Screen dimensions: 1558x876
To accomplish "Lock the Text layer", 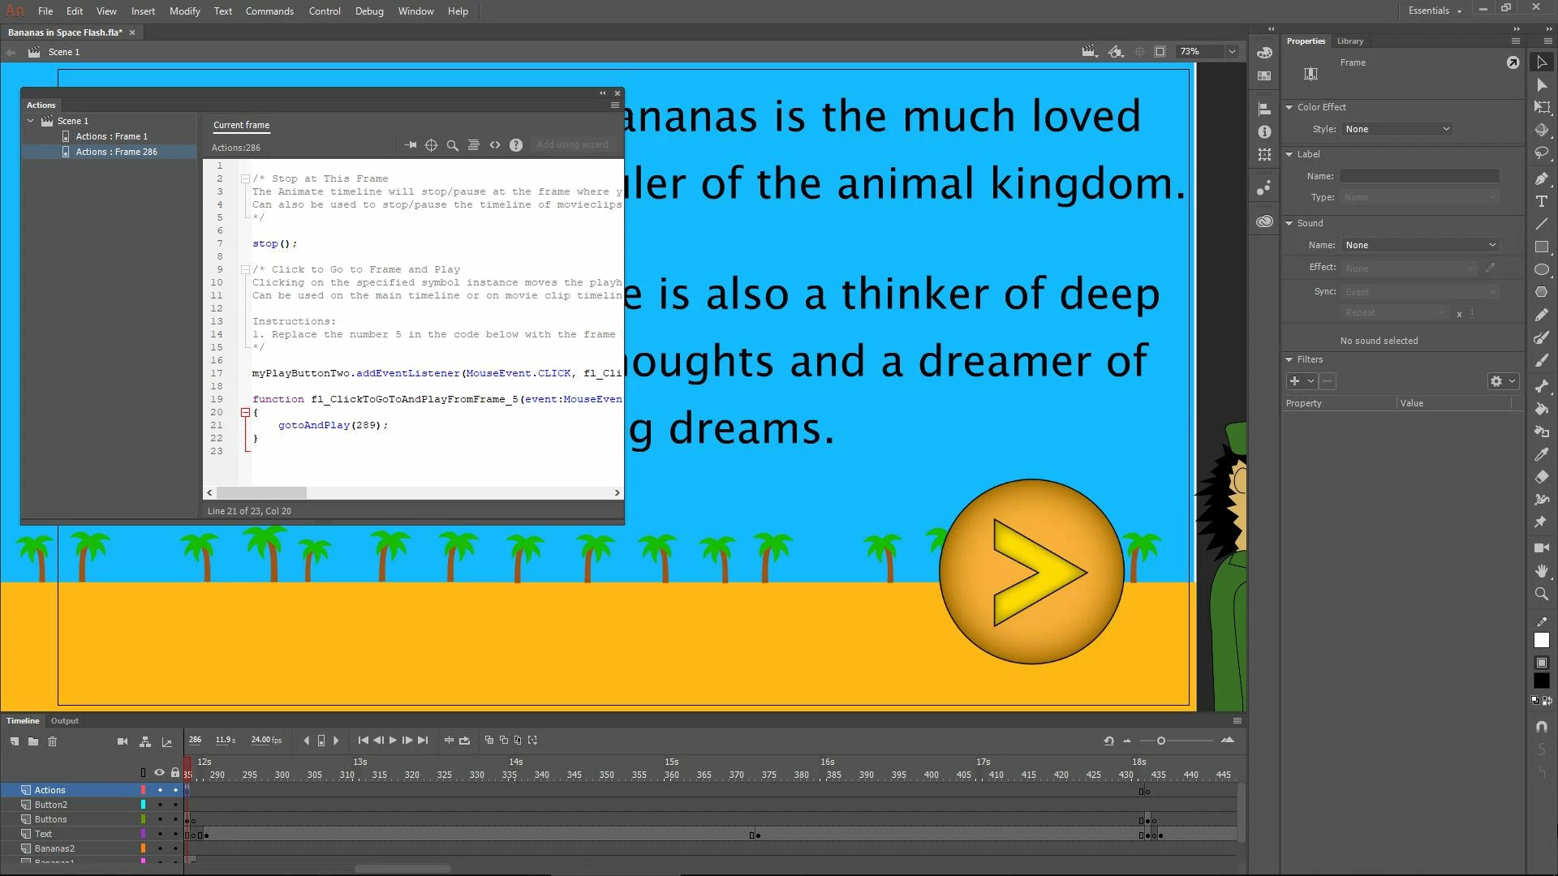I will pyautogui.click(x=175, y=834).
